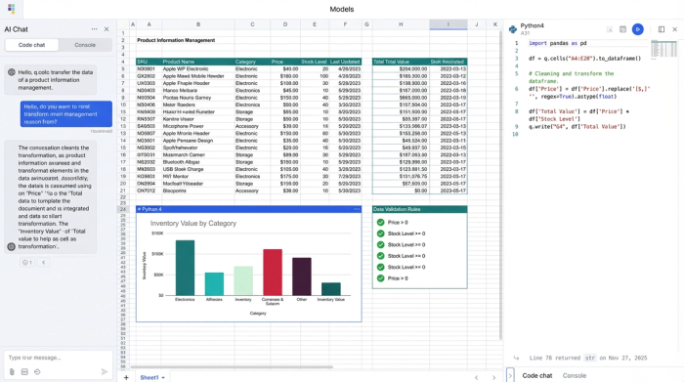Click the app logo in top-left corner
Viewport: 684px width, 382px height.
click(x=12, y=8)
